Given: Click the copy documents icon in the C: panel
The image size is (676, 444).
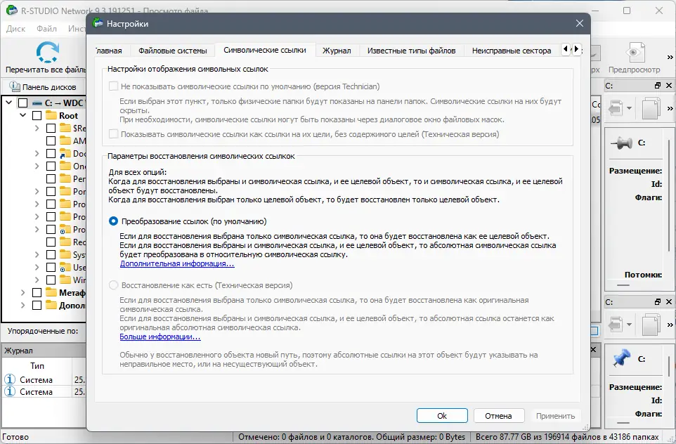Looking at the screenshot, I should click(649, 107).
